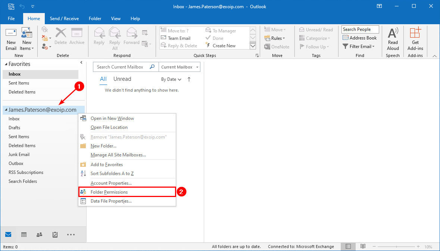Open the Current Mailbox scope dropdown
The image size is (440, 251).
[x=180, y=67]
